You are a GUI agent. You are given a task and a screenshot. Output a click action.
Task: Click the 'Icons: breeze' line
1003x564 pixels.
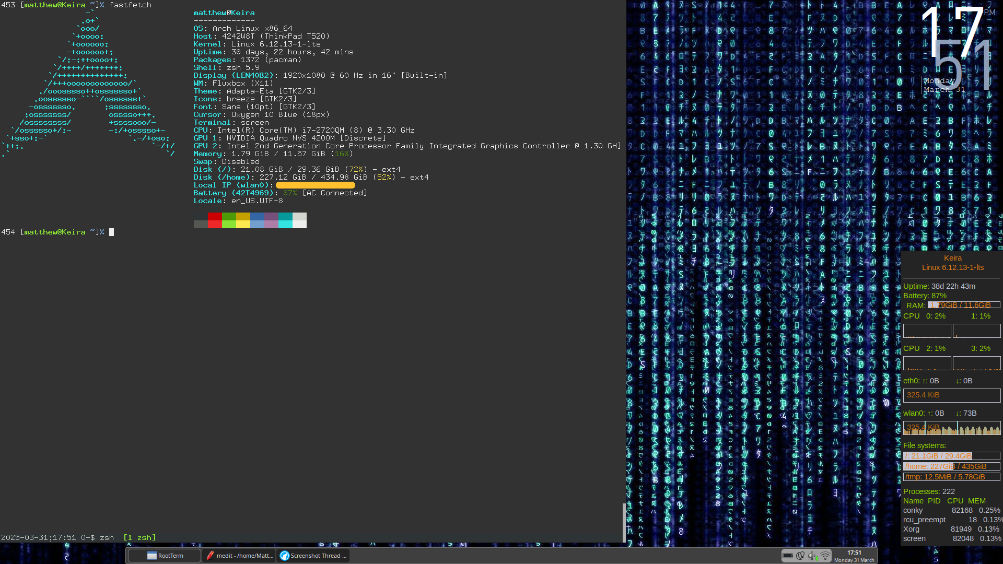click(x=245, y=99)
